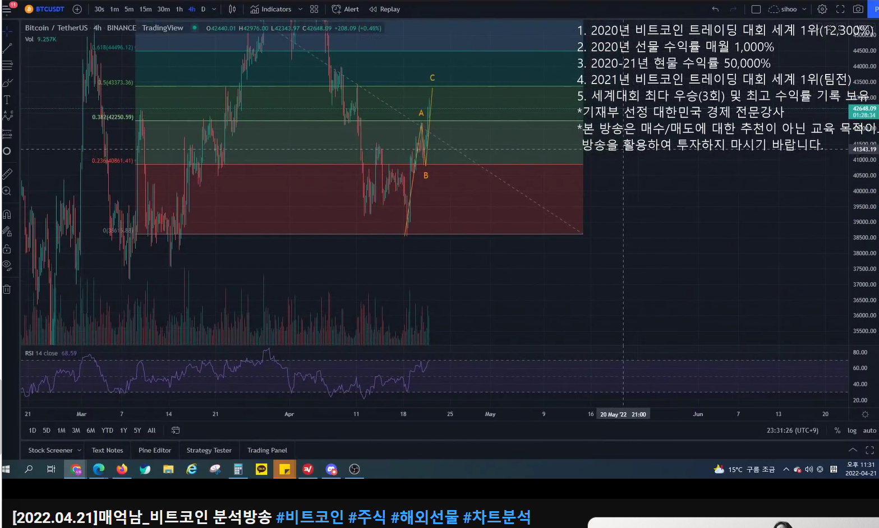Open the Indicators dialog
The width and height of the screenshot is (879, 528).
271,9
